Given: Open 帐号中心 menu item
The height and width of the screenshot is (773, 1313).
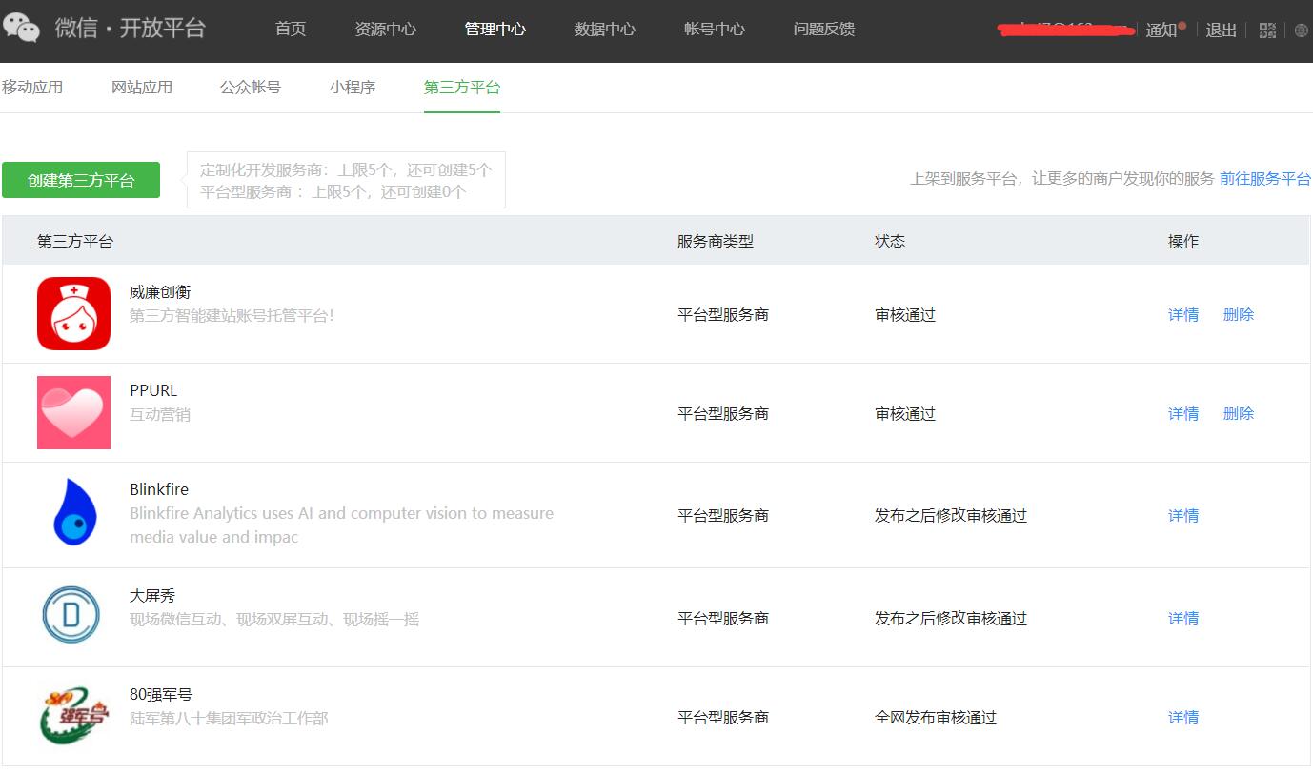Looking at the screenshot, I should (715, 29).
